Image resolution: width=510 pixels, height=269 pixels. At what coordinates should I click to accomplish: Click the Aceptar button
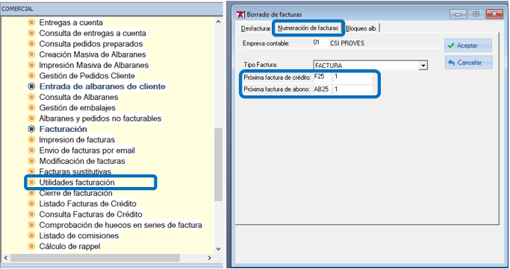click(x=468, y=45)
